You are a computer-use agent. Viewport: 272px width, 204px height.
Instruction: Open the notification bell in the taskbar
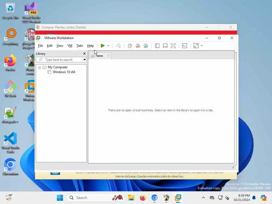[x=254, y=198]
